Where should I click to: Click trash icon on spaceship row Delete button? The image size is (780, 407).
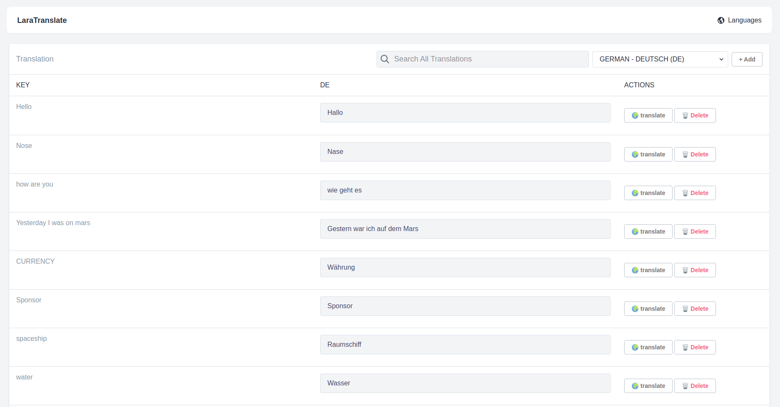pos(685,347)
